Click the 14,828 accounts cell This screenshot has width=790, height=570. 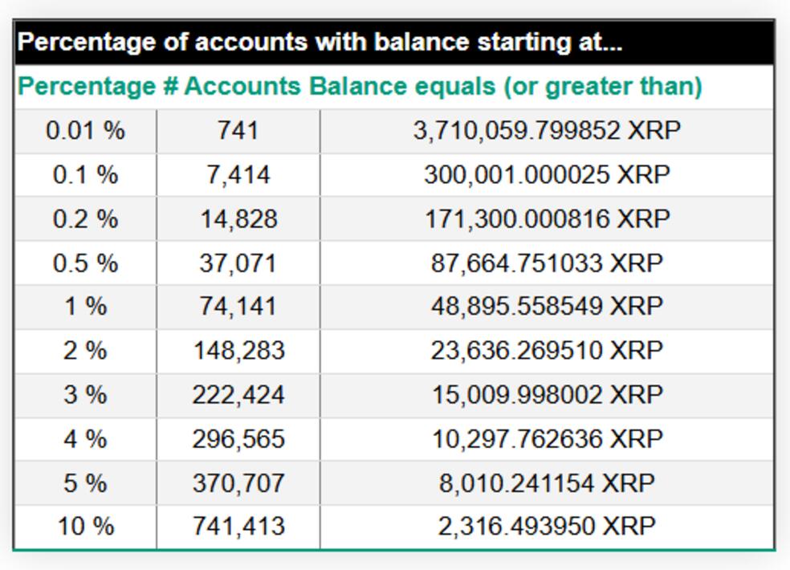tap(238, 219)
